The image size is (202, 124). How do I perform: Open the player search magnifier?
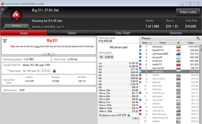point(198,38)
